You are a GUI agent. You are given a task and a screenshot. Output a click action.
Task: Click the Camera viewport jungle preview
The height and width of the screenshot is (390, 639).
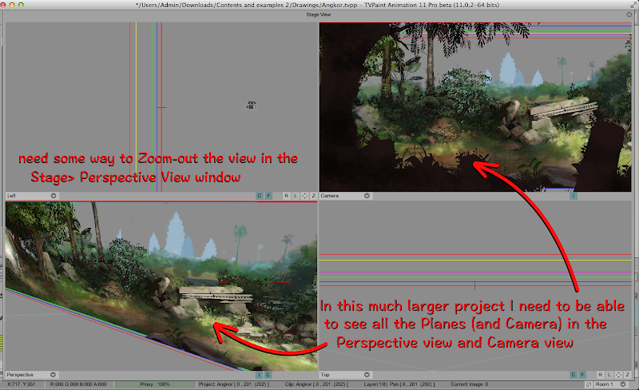[475, 107]
